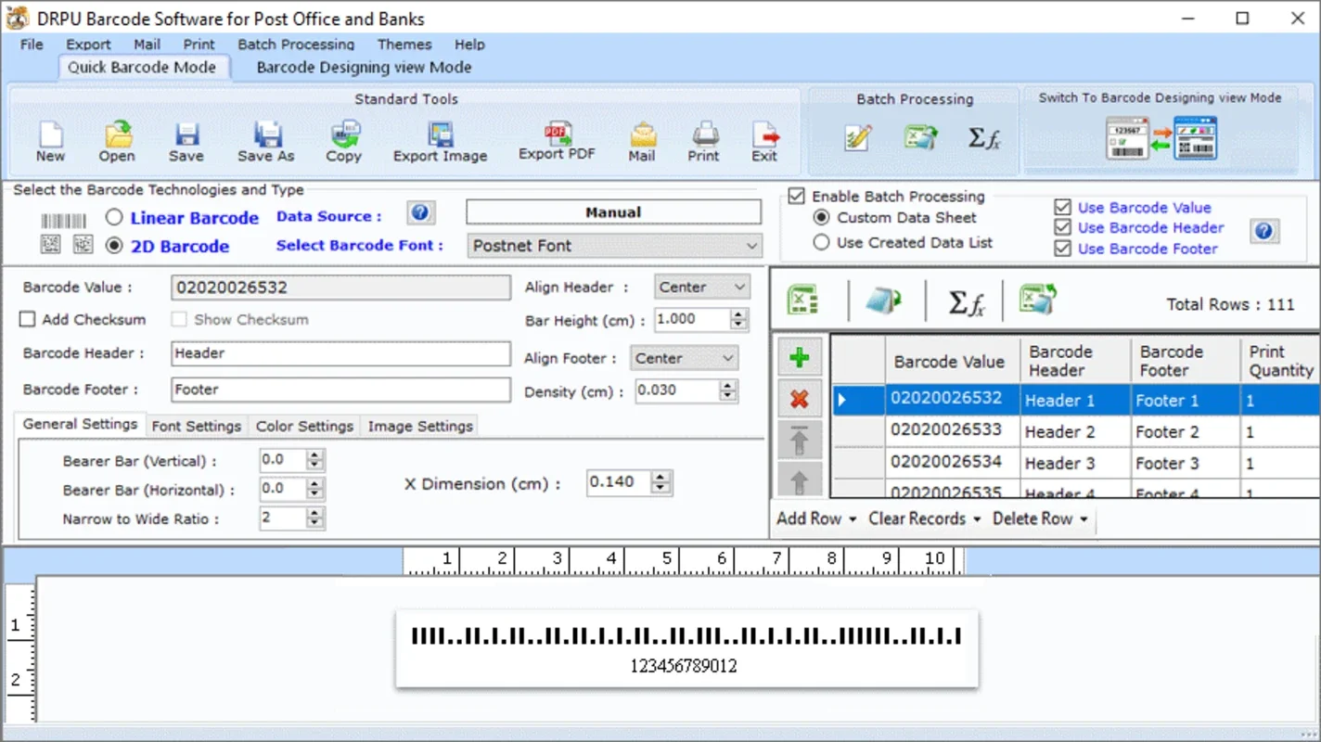Toggle the Enable Batch Processing checkbox
Screen dimensions: 1321x742
pyautogui.click(x=796, y=196)
